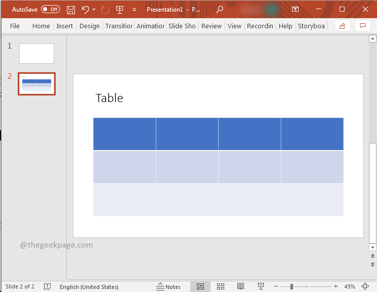
Task: Open the Slide Show tab
Action: pyautogui.click(x=182, y=26)
